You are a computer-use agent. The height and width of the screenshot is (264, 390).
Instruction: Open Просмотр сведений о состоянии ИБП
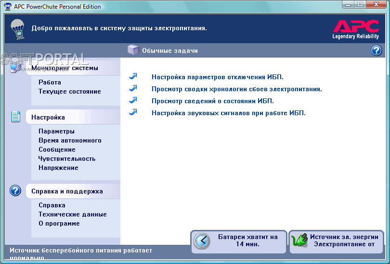point(213,101)
